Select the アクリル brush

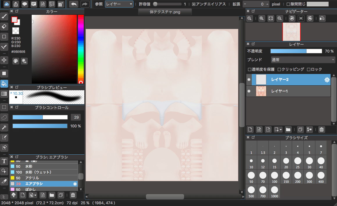44,178
